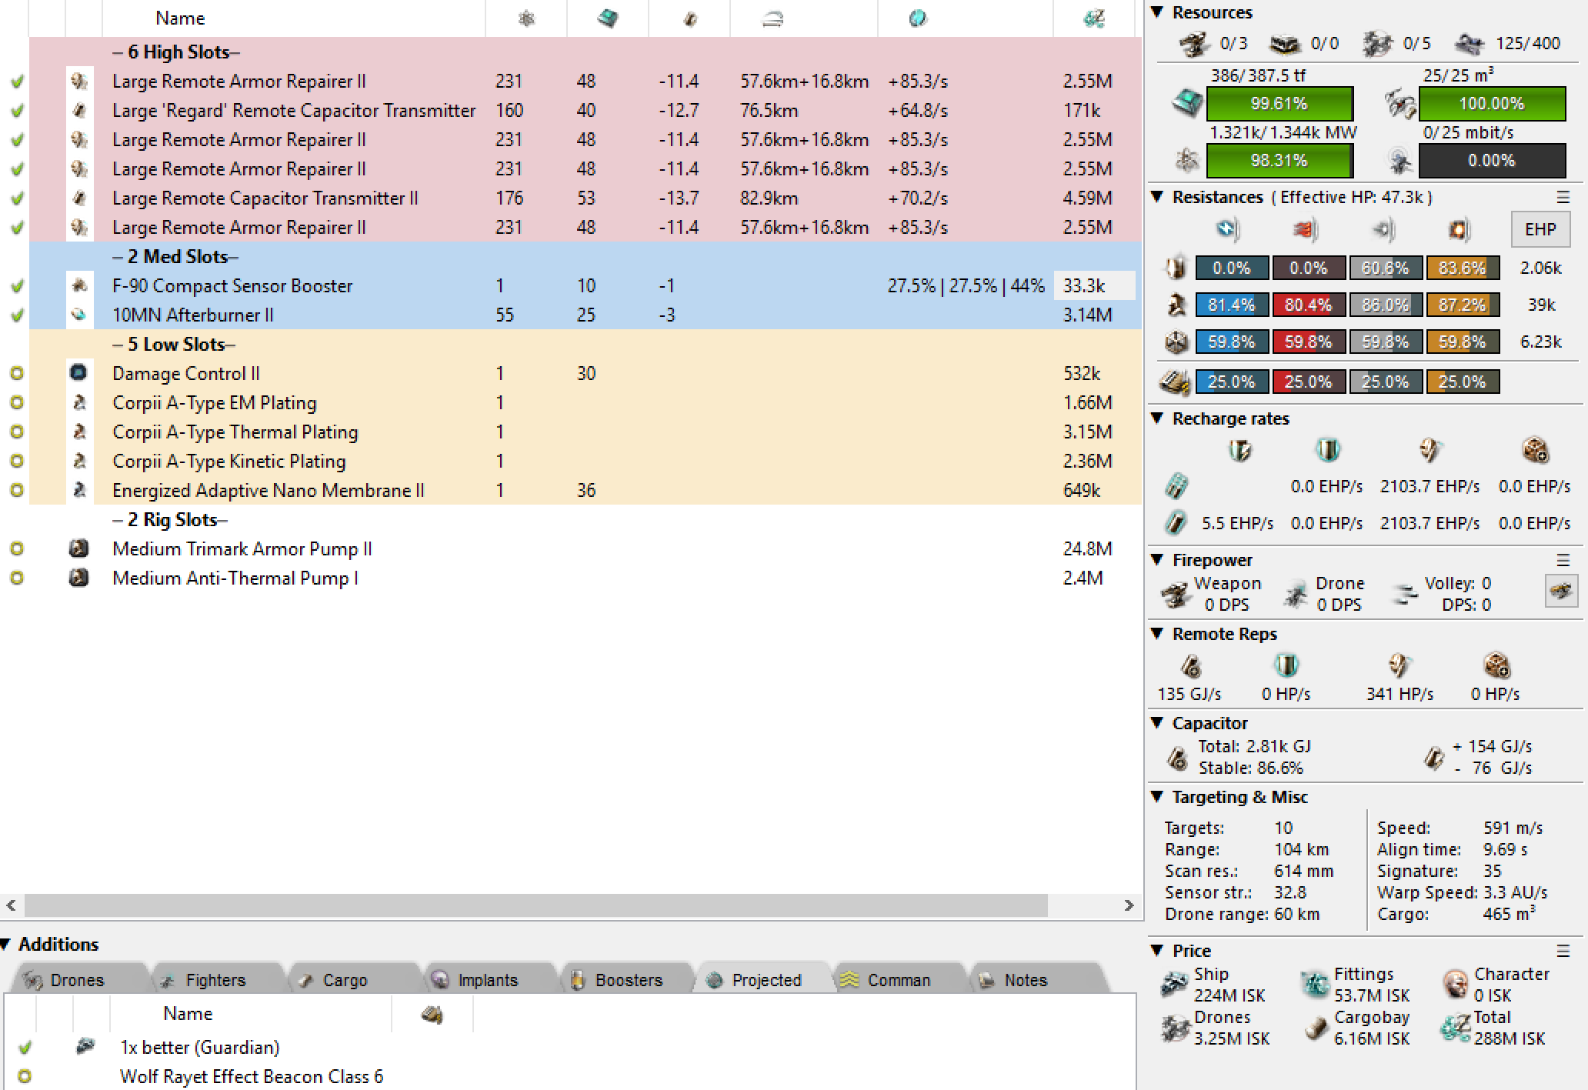Click the price column header icon
The width and height of the screenshot is (1588, 1090).
click(x=1093, y=18)
